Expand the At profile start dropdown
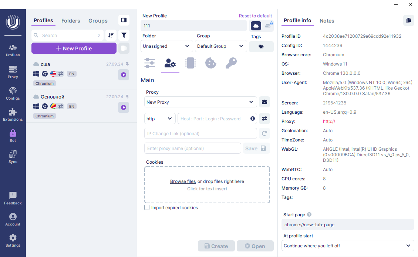418x257 pixels. (347, 246)
